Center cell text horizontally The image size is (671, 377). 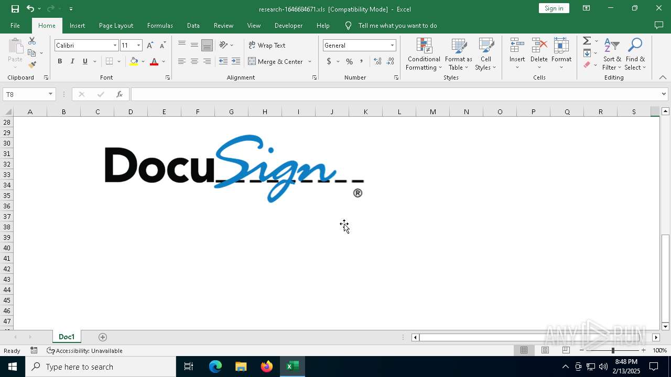(194, 61)
